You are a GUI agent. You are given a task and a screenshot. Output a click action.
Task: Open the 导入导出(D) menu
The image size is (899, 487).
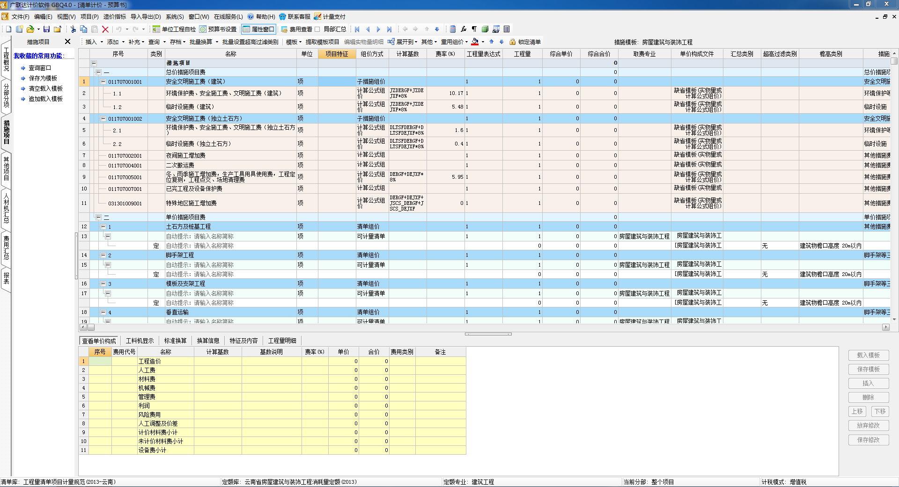tap(146, 16)
